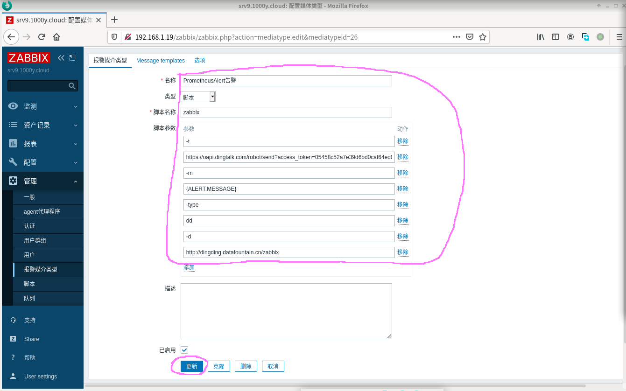Toggle the 已启用 checkbox
Image resolution: width=626 pixels, height=391 pixels.
click(184, 350)
